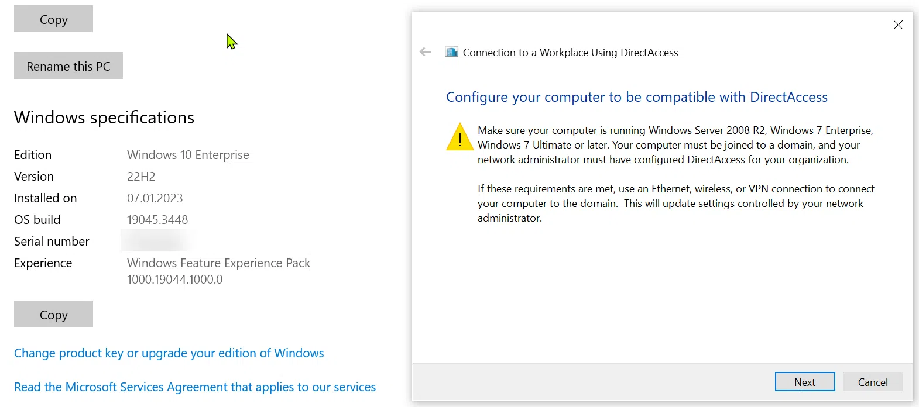Click Connection to a Workplace Using DirectAccess title
Viewport: 919px width, 407px height.
click(570, 53)
